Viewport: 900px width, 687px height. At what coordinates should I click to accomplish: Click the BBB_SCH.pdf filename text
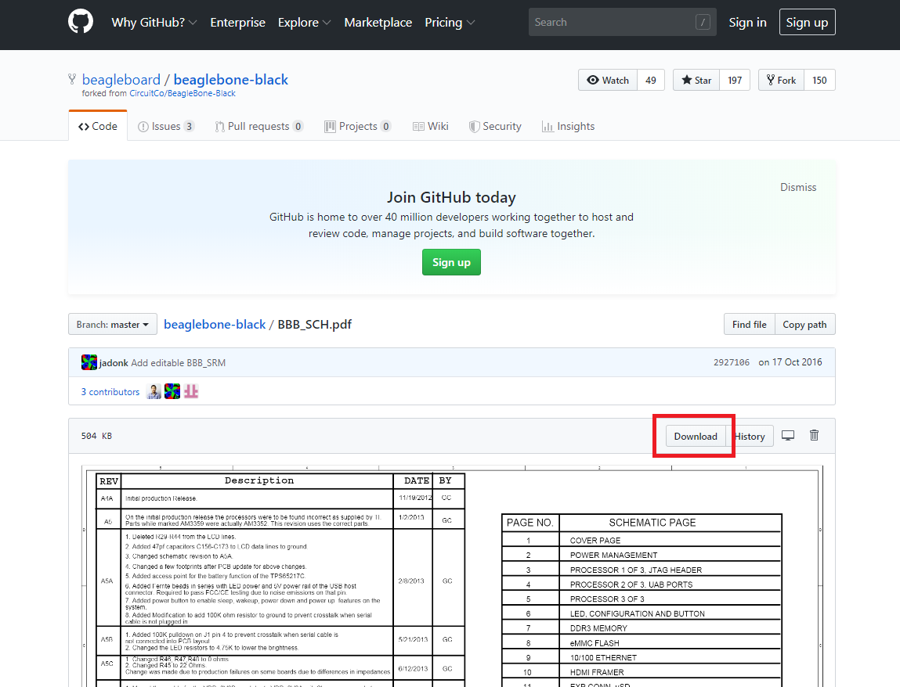pos(315,325)
